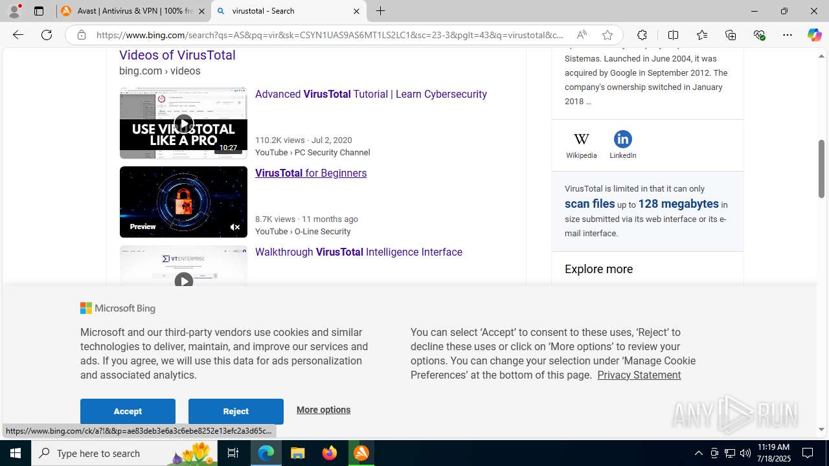Screen dimensions: 829x466
Task: Open Advanced VirusTotal Tutorial link
Action: 370,94
